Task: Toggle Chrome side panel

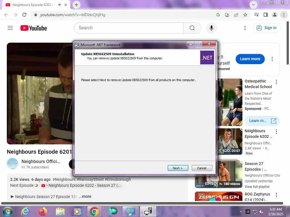Action: 265,15
